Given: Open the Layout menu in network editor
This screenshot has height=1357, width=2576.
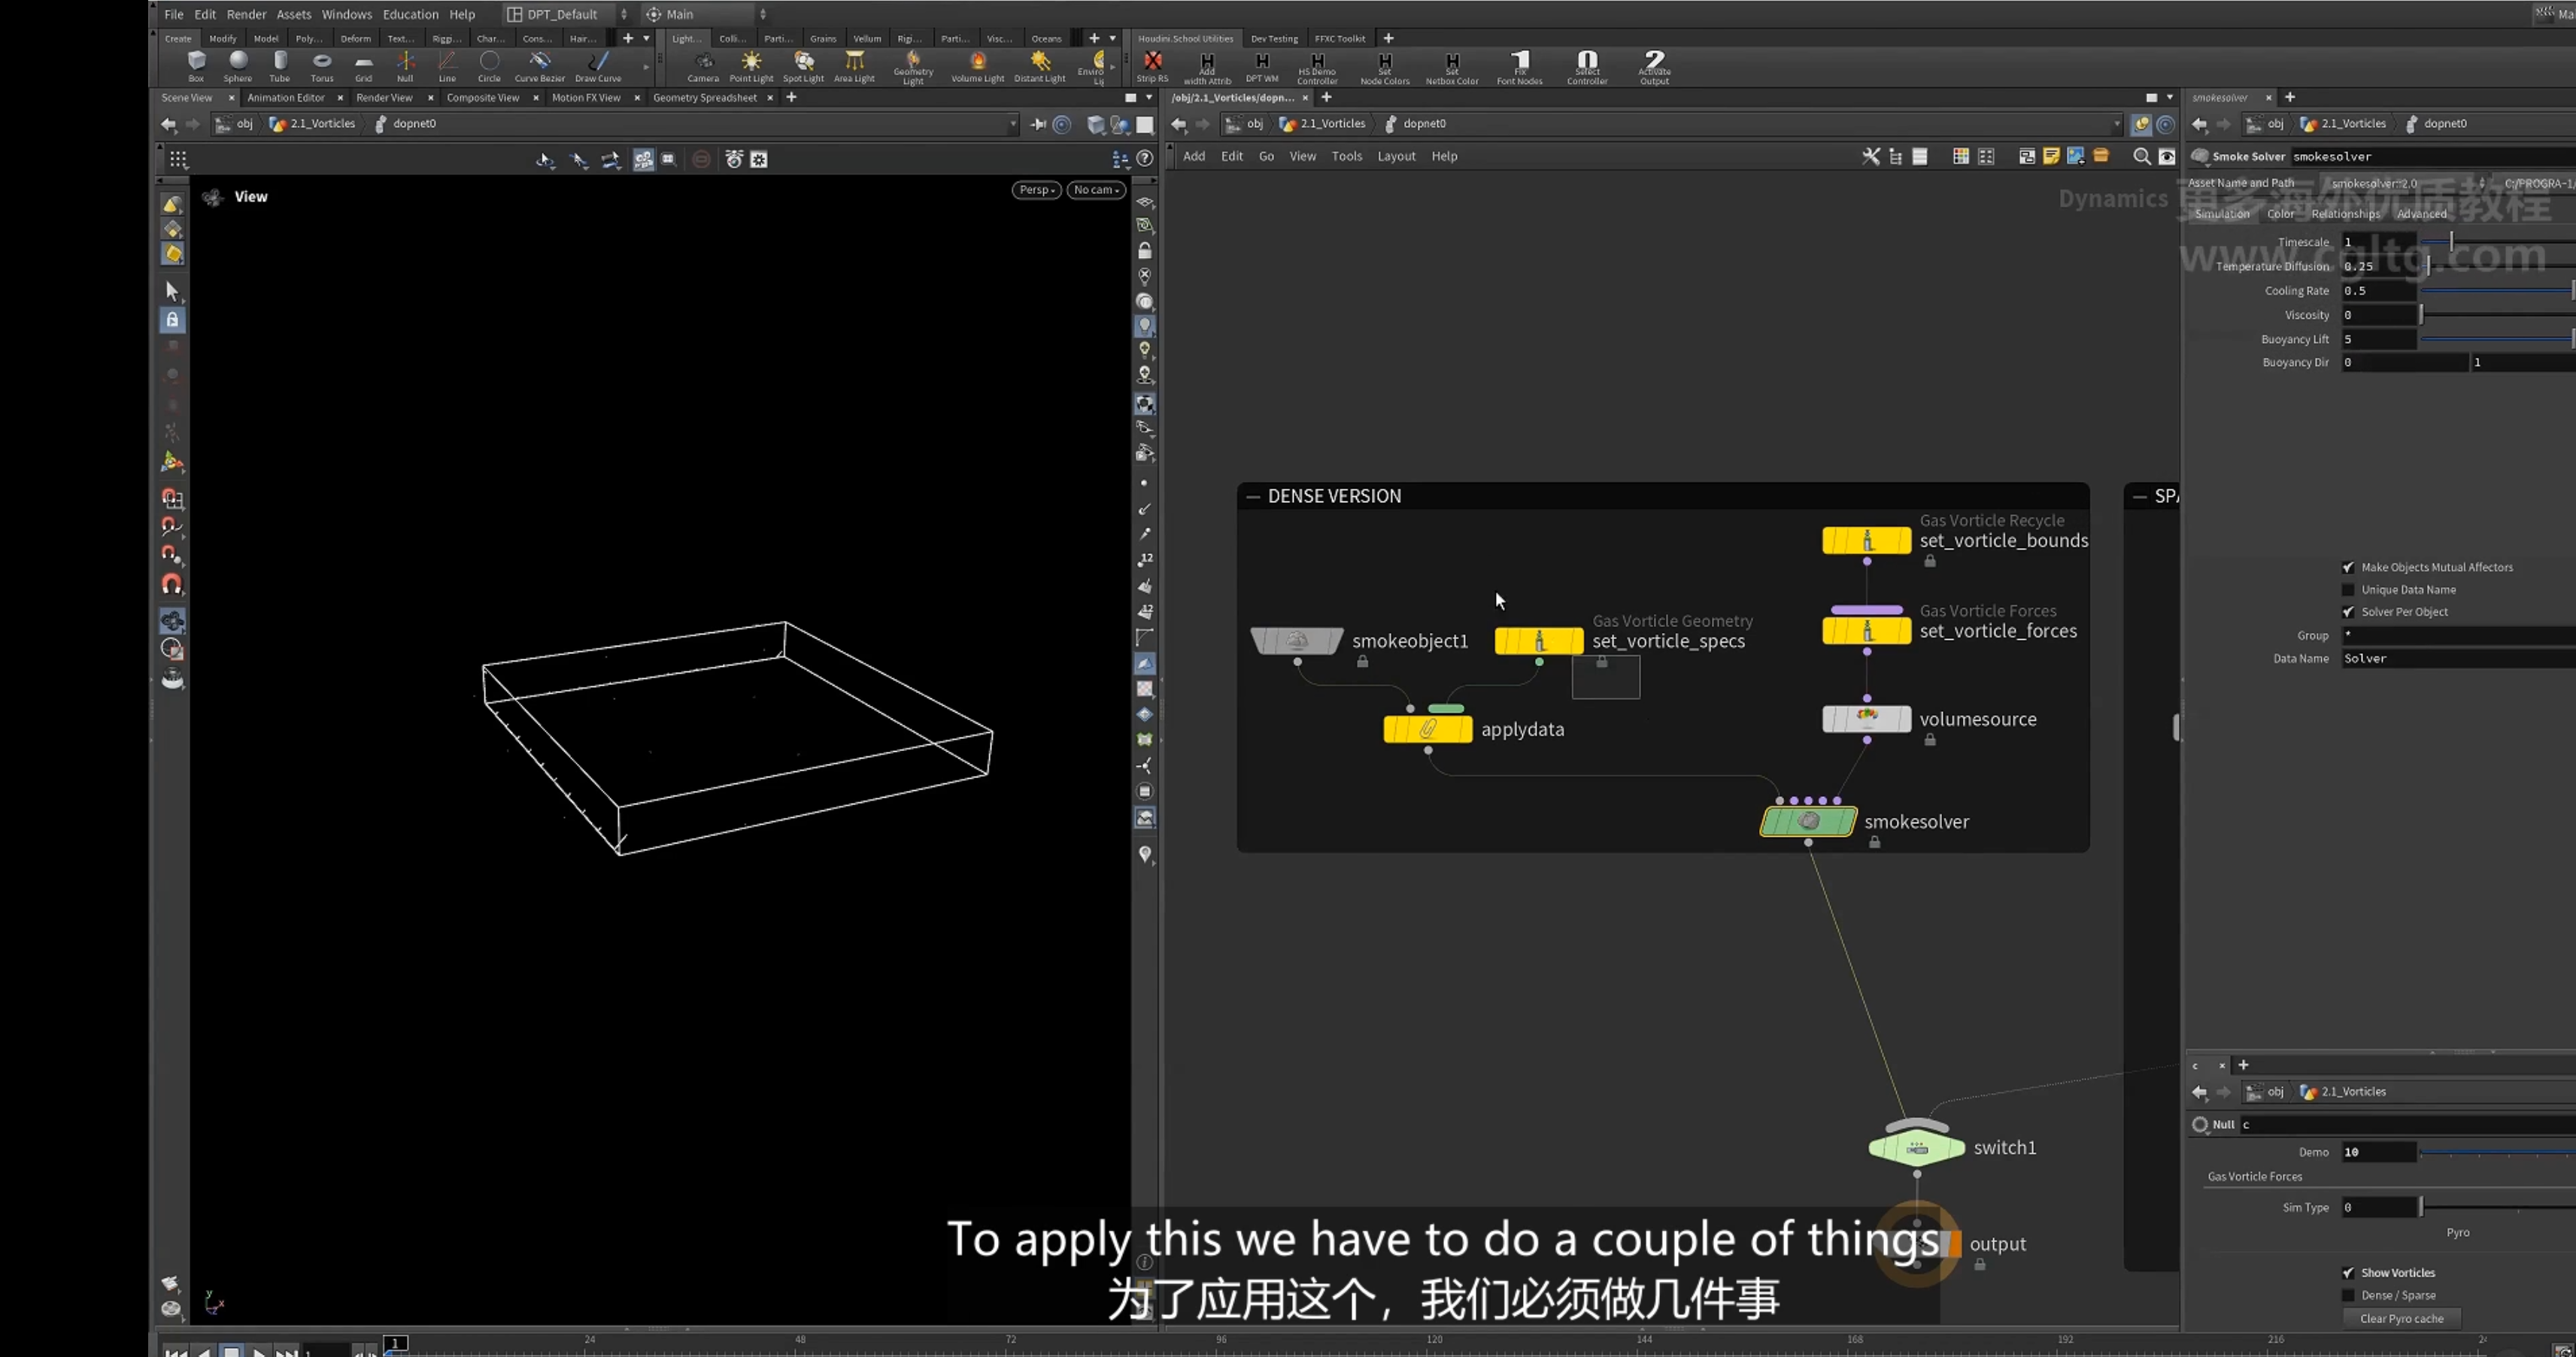Looking at the screenshot, I should (1396, 156).
